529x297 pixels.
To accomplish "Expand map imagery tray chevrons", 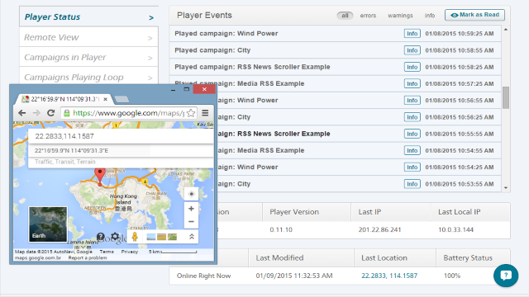I will coord(191,237).
